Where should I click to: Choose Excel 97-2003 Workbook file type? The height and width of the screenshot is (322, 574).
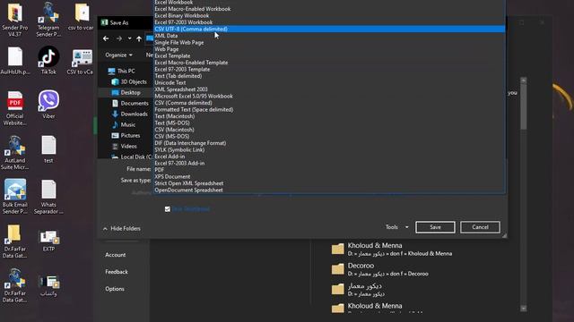(x=183, y=22)
